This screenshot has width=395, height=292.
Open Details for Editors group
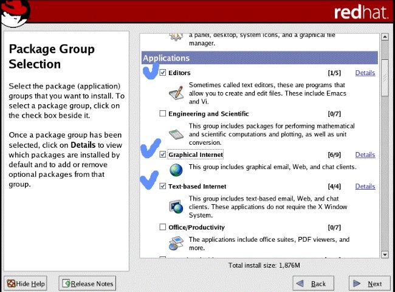pos(365,73)
